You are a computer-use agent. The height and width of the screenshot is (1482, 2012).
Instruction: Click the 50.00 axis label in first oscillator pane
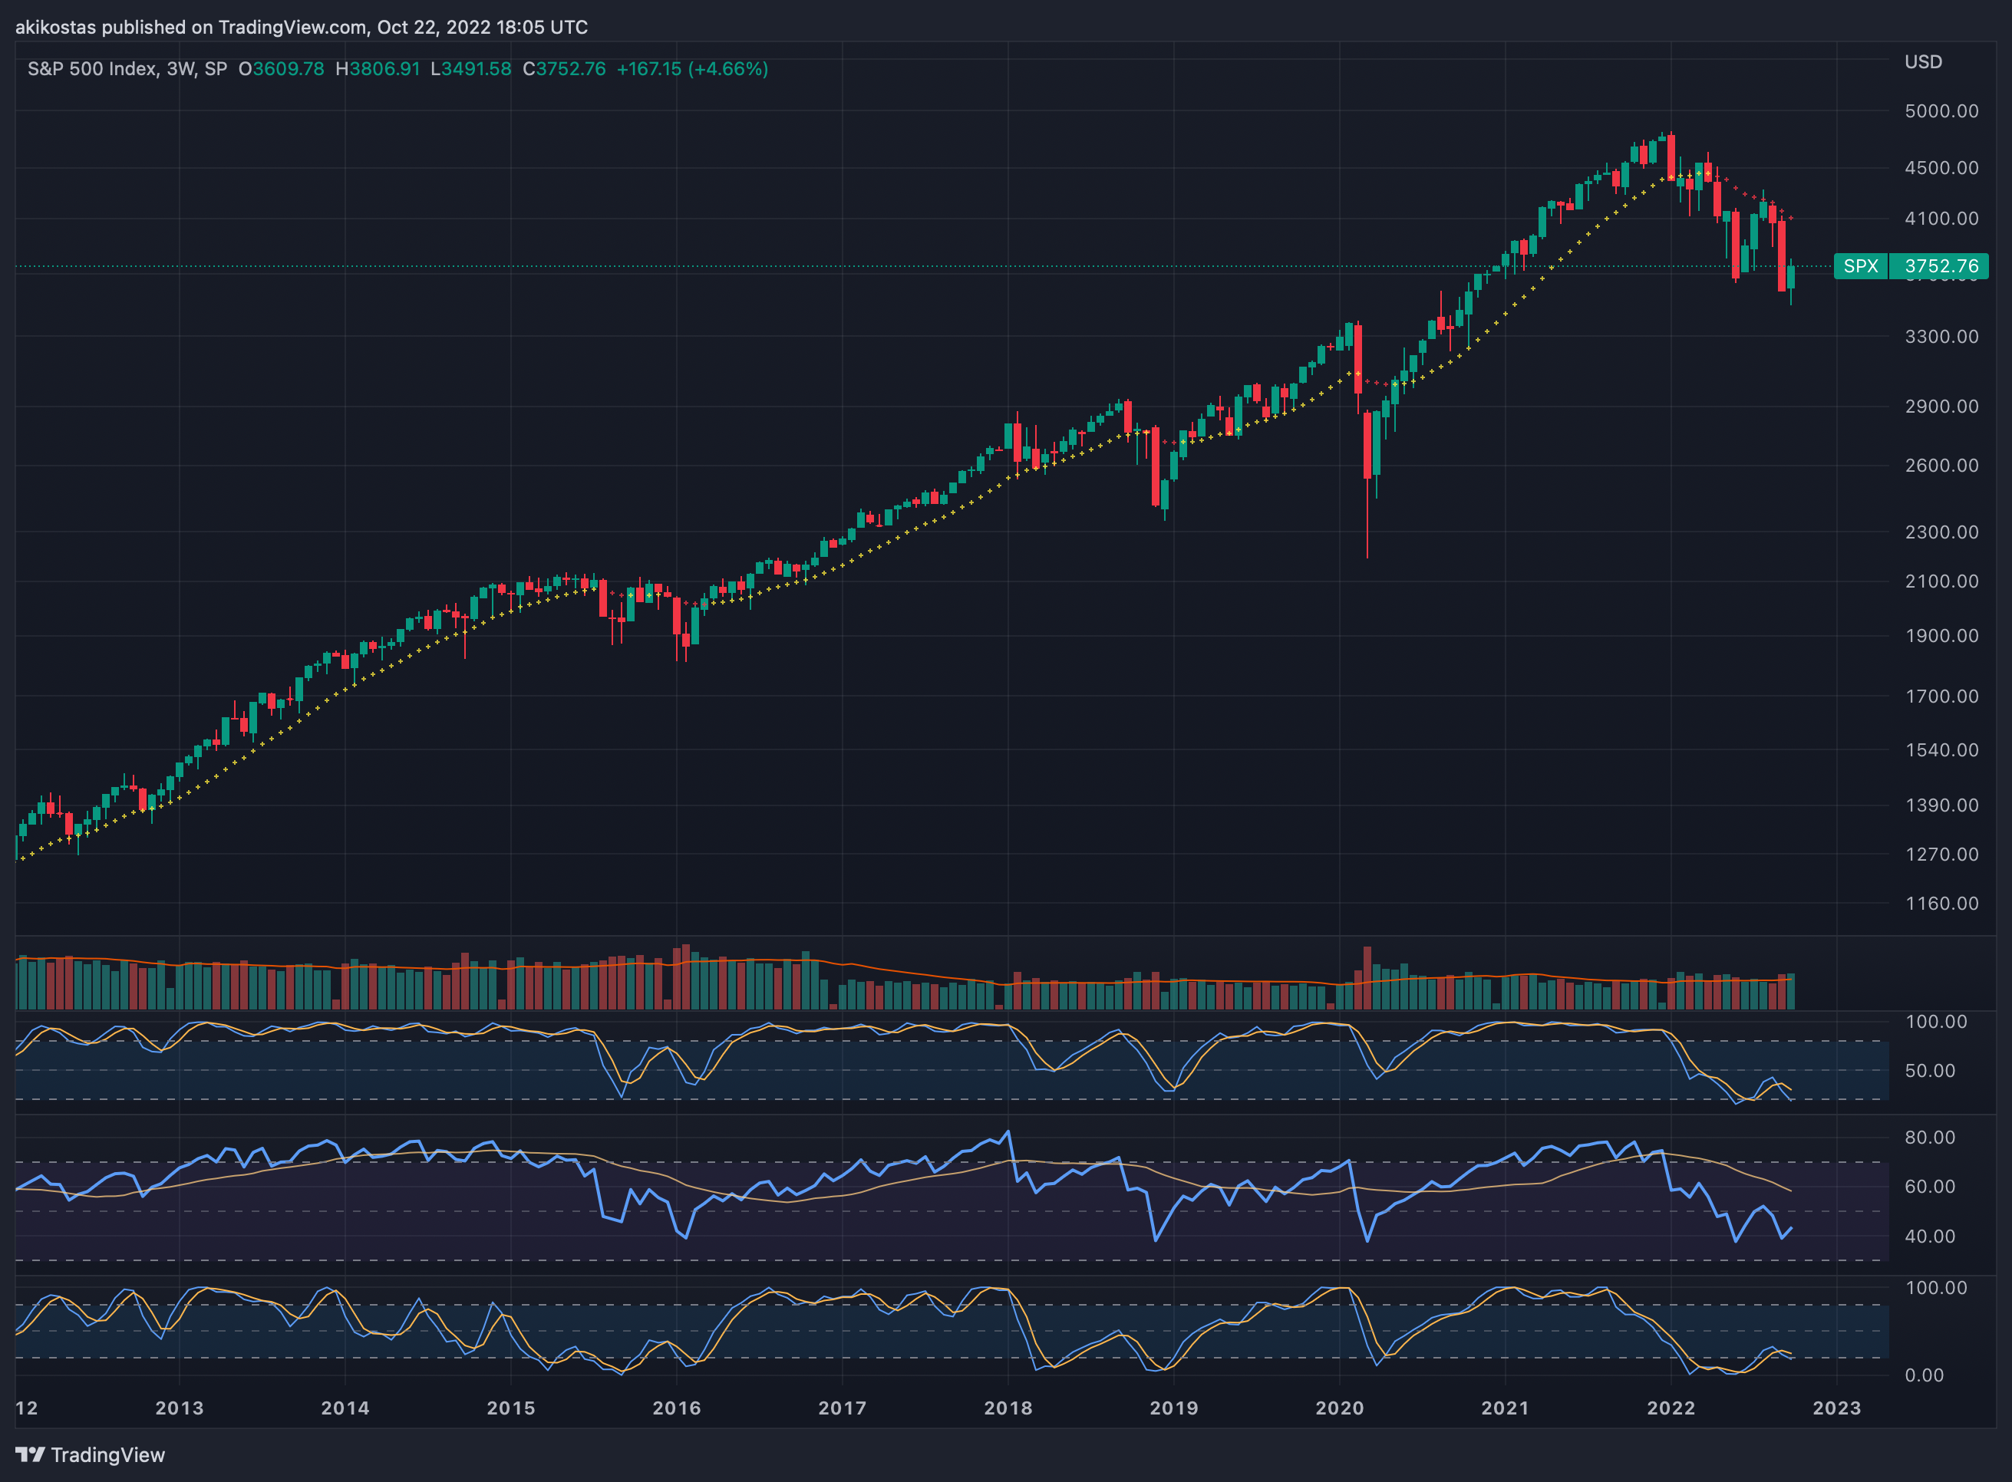pyautogui.click(x=1929, y=1071)
